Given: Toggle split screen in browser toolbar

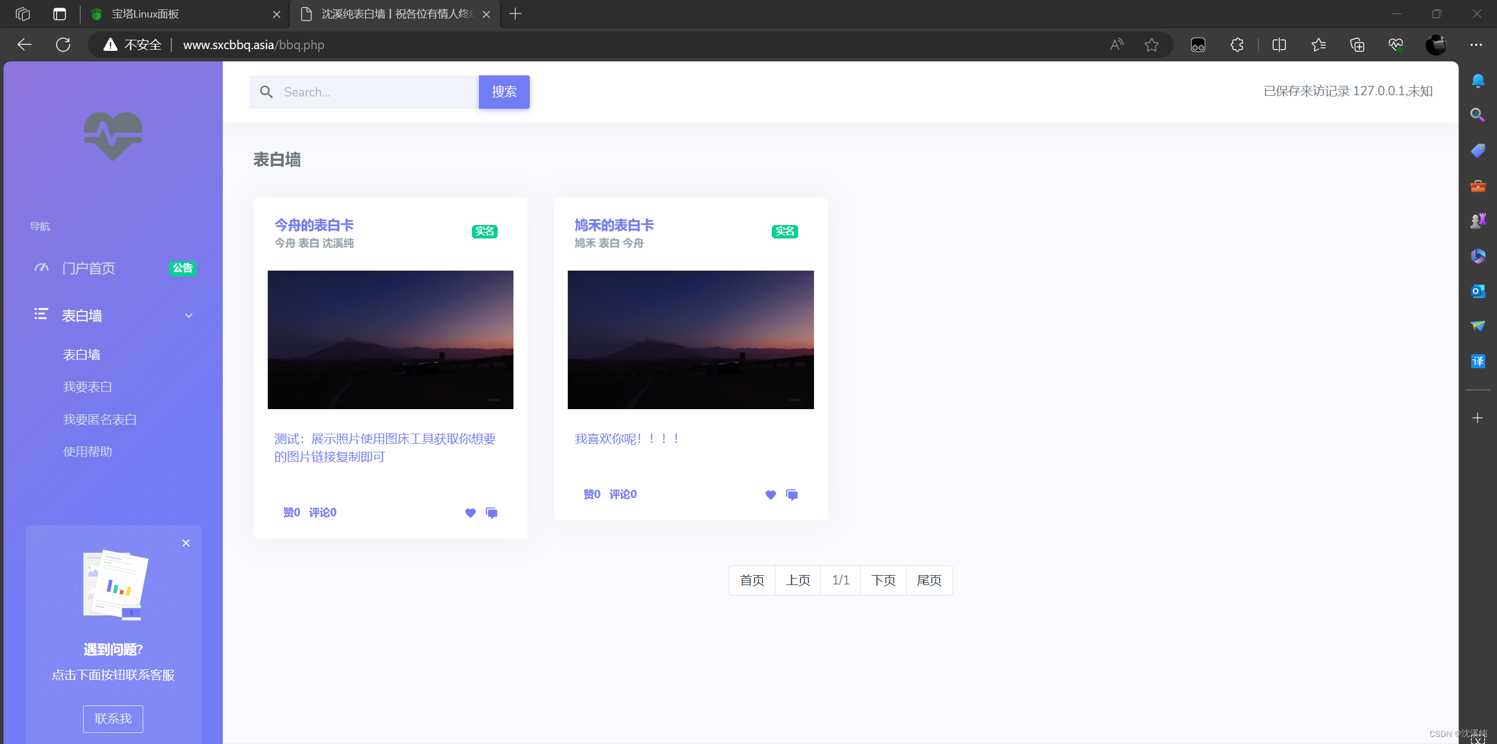Looking at the screenshot, I should click(x=1279, y=45).
